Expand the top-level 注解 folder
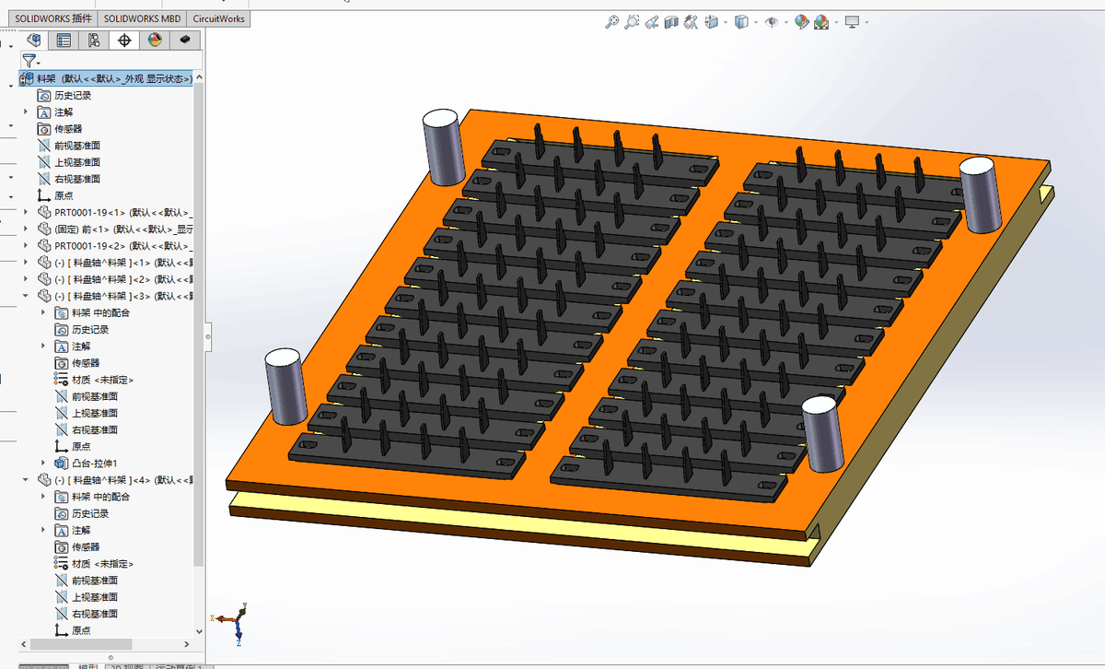The width and height of the screenshot is (1105, 669). pos(26,111)
